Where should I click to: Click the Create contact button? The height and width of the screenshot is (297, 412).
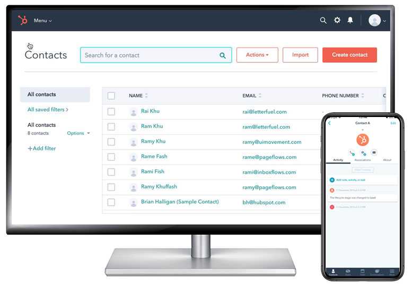(x=349, y=55)
